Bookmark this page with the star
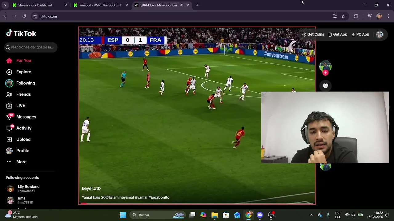The image size is (394, 221). [343, 16]
